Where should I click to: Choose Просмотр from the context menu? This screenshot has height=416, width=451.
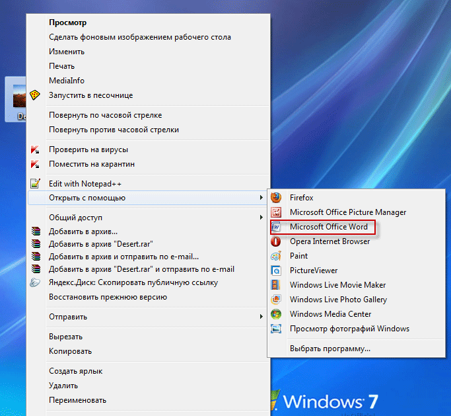(67, 22)
